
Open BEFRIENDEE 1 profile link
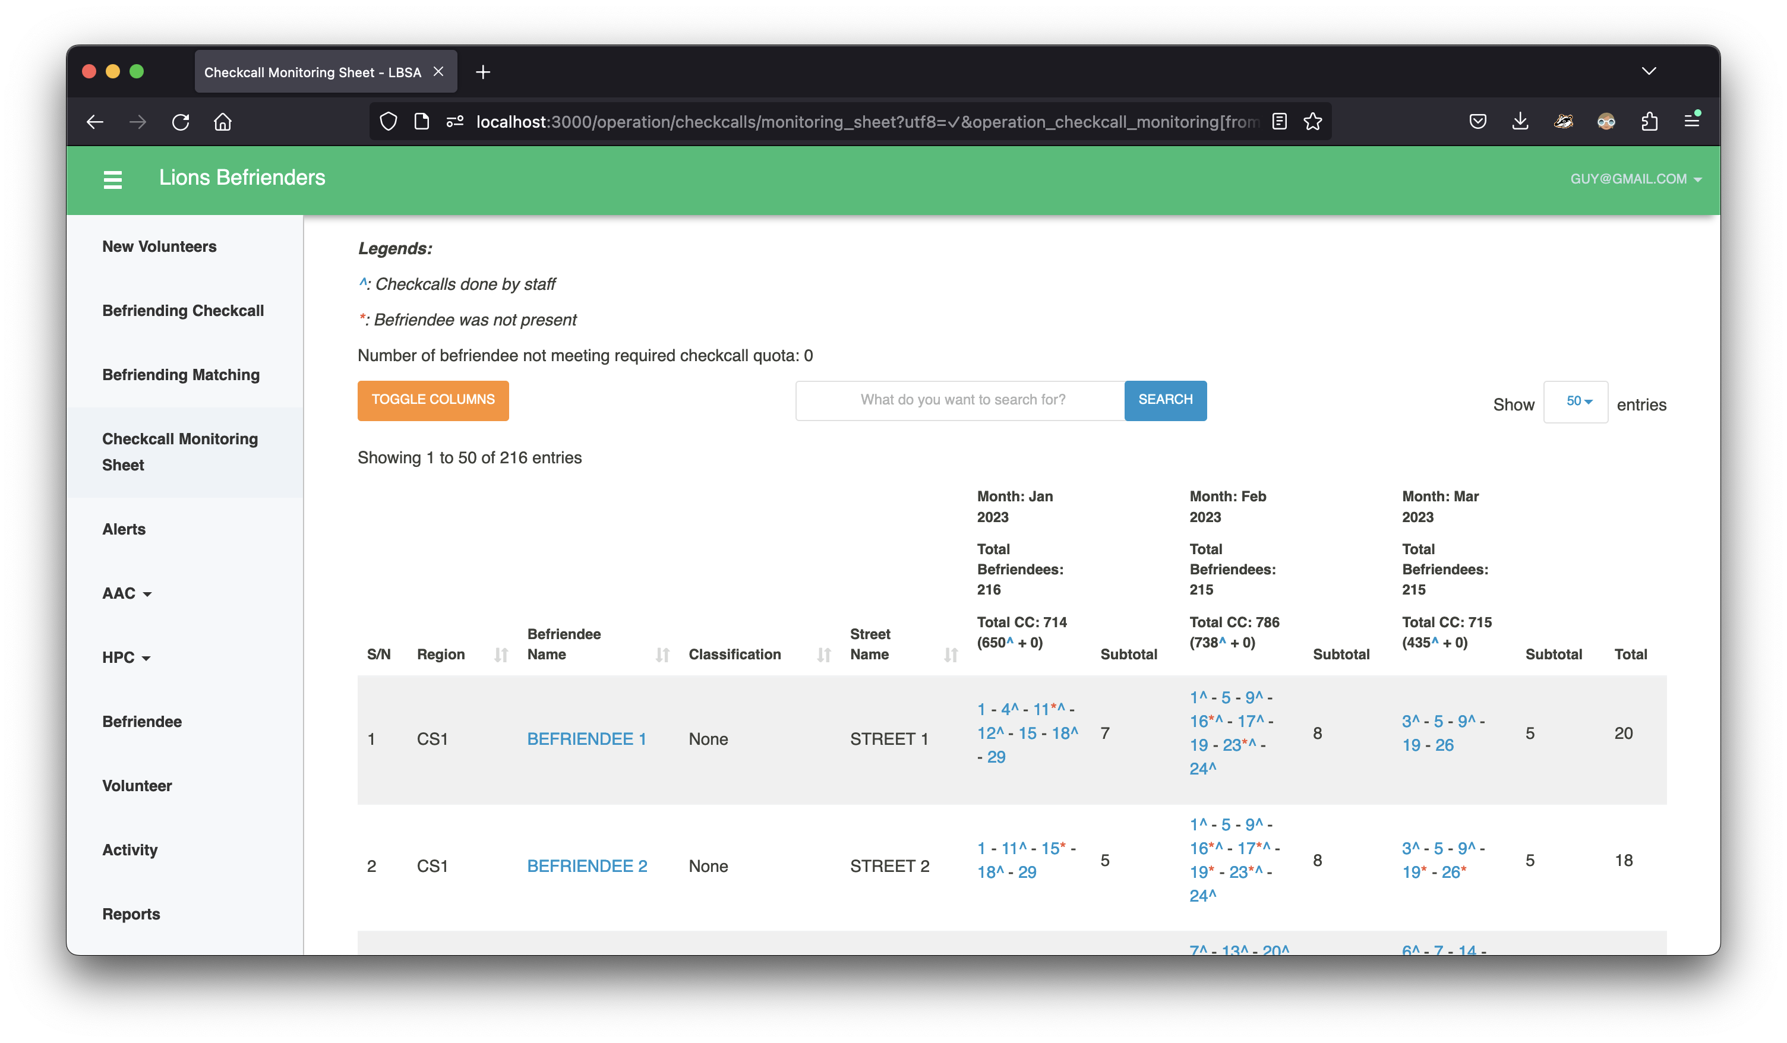click(586, 739)
